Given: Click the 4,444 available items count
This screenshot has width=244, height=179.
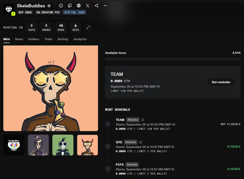Looking at the screenshot, I should 236,53.
